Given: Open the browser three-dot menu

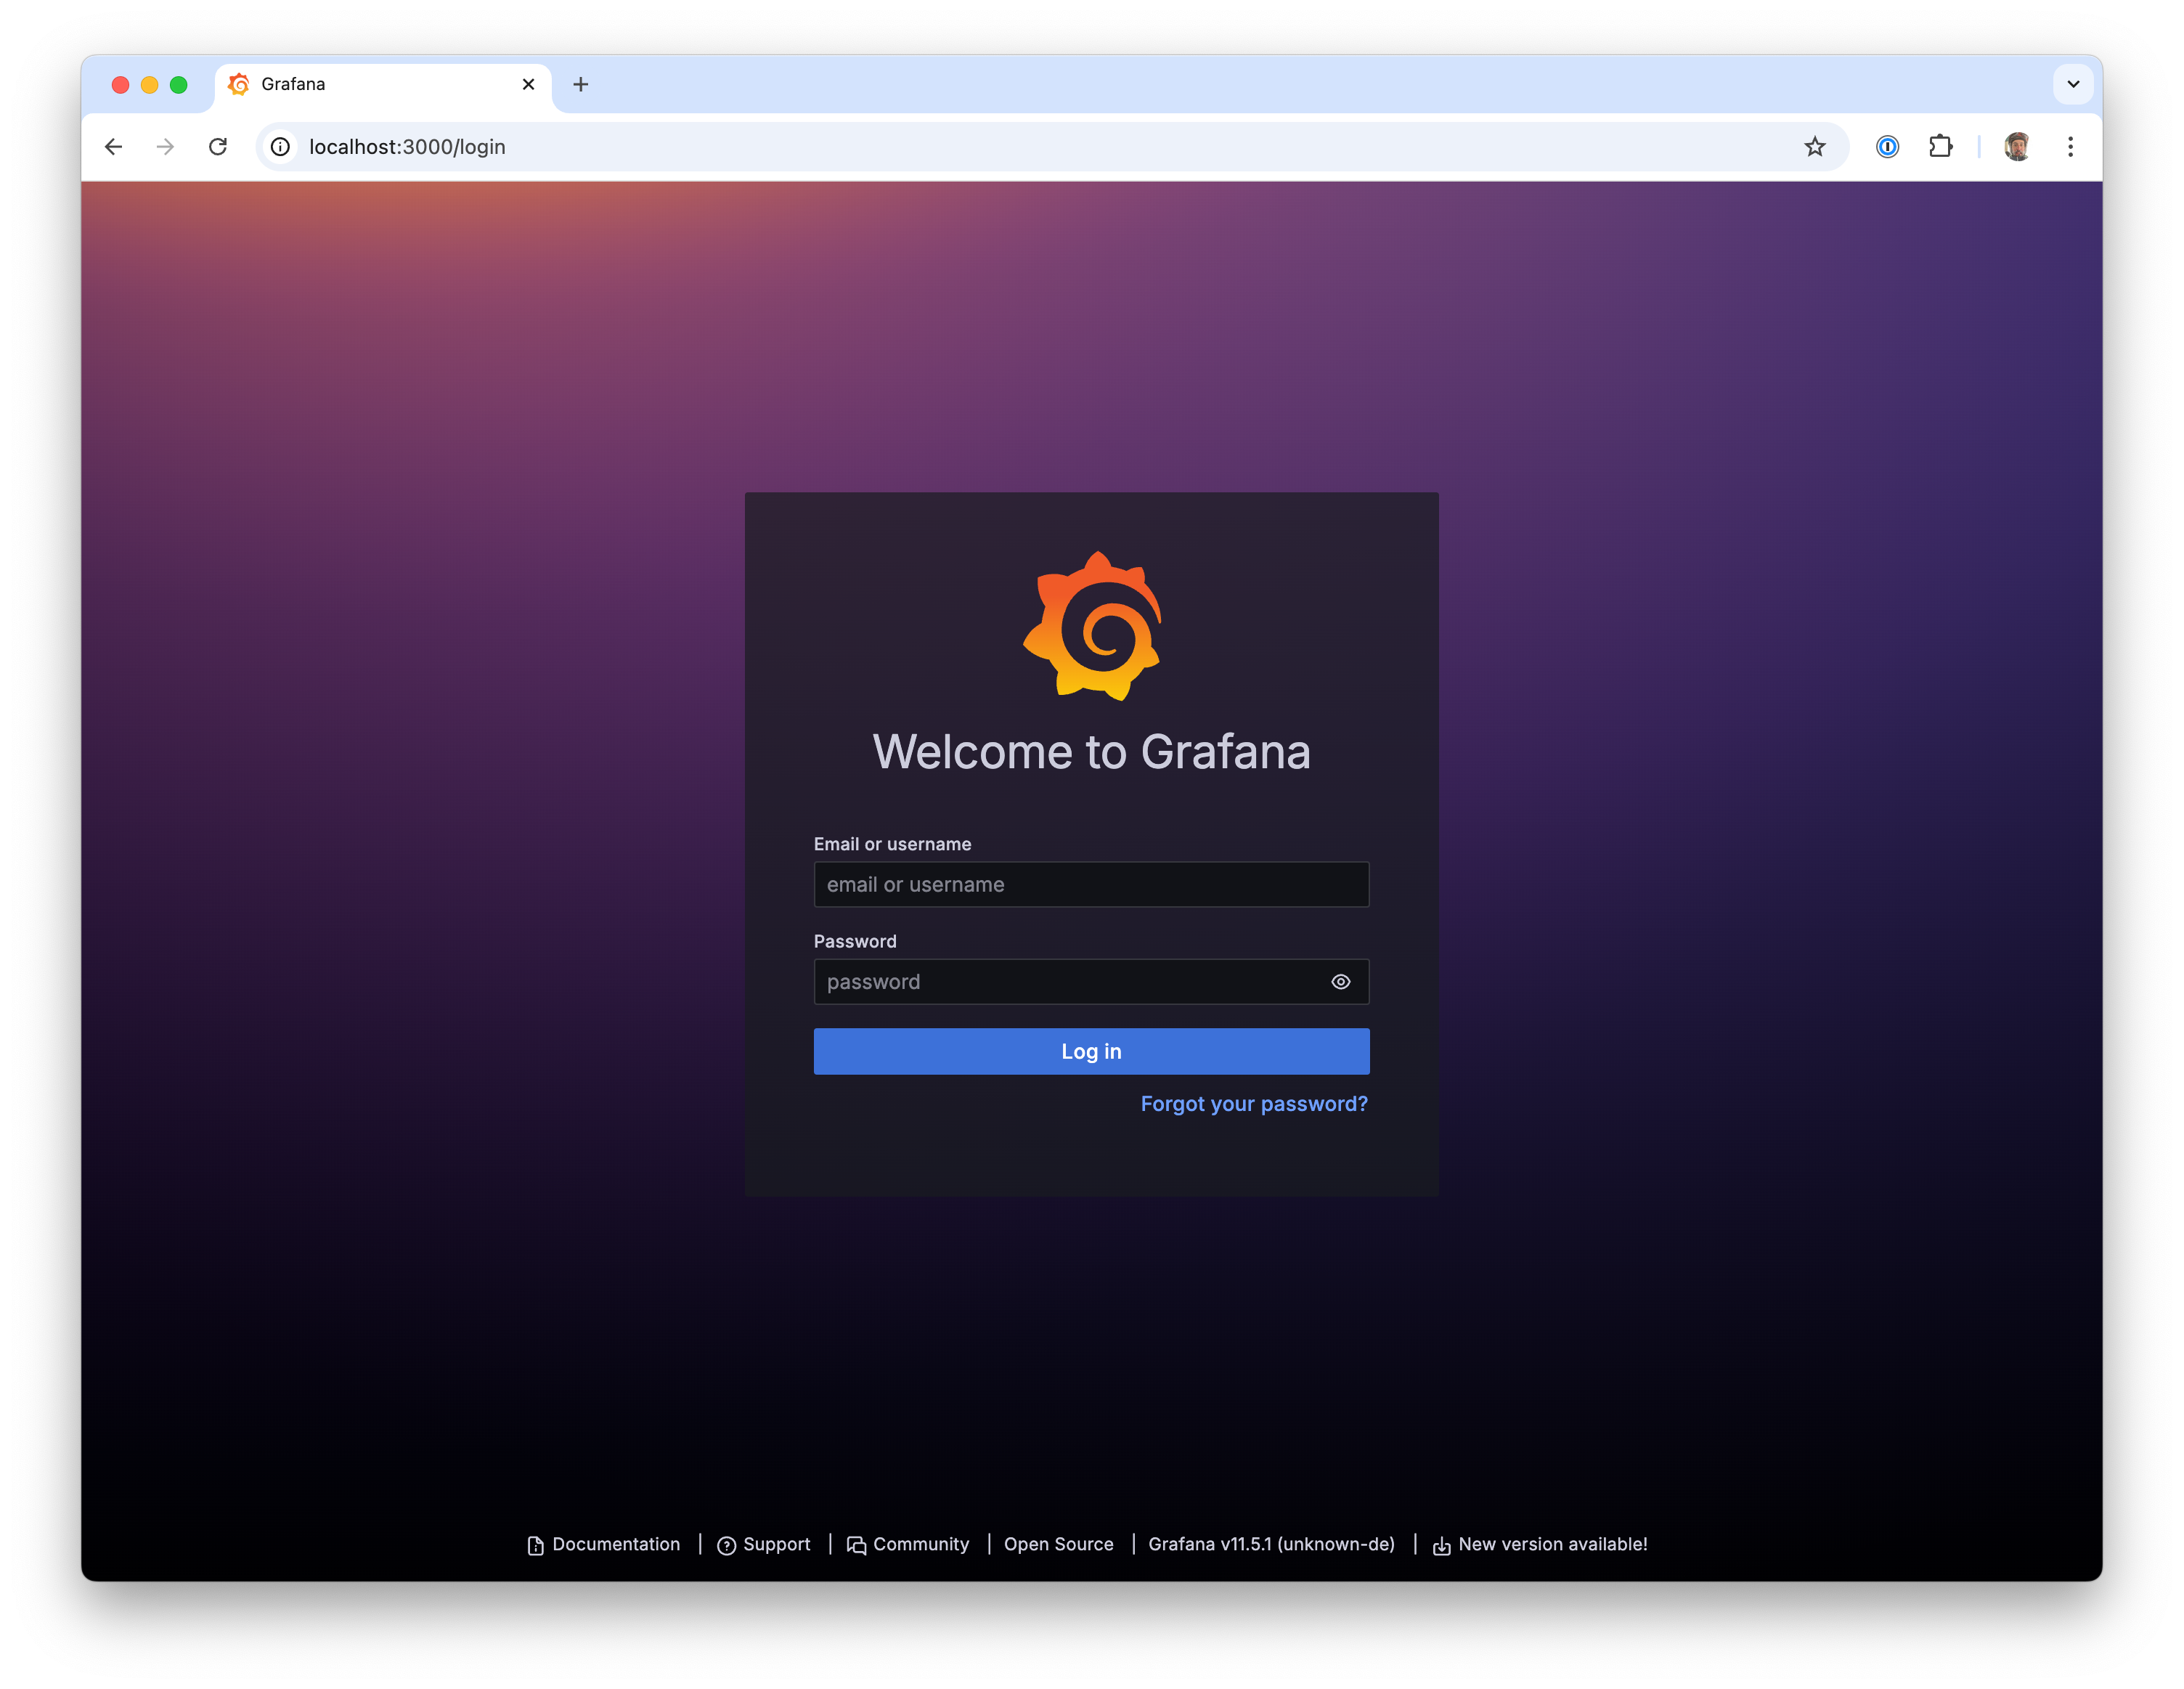Looking at the screenshot, I should (2070, 146).
